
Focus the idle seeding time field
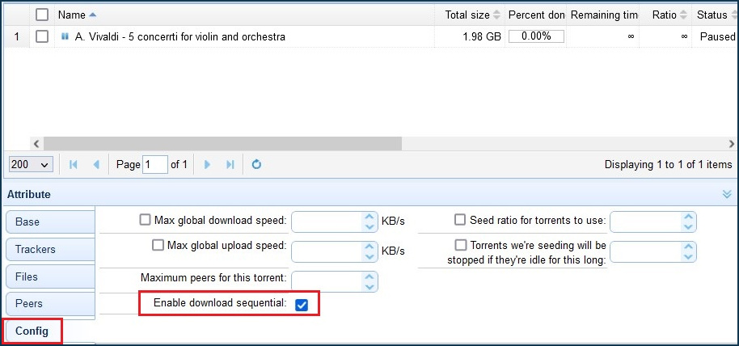(646, 251)
